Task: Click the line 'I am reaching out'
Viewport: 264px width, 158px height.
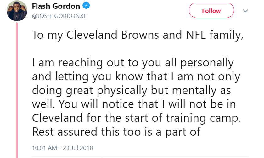Action: (133, 63)
